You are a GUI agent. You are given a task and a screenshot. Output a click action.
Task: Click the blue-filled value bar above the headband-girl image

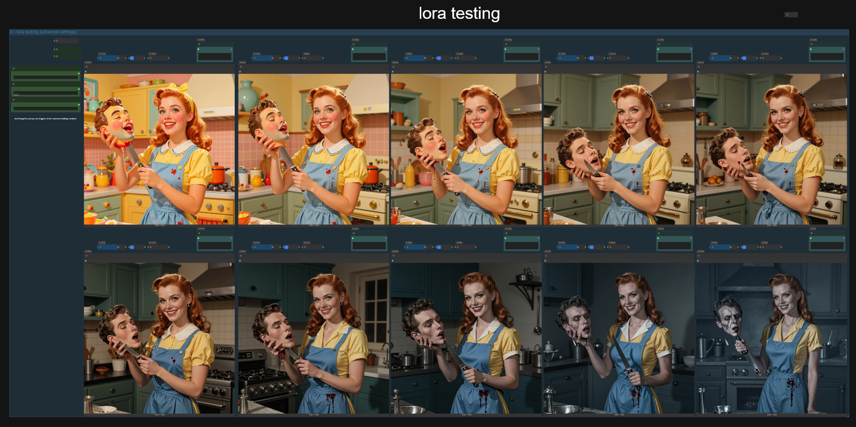pos(108,58)
